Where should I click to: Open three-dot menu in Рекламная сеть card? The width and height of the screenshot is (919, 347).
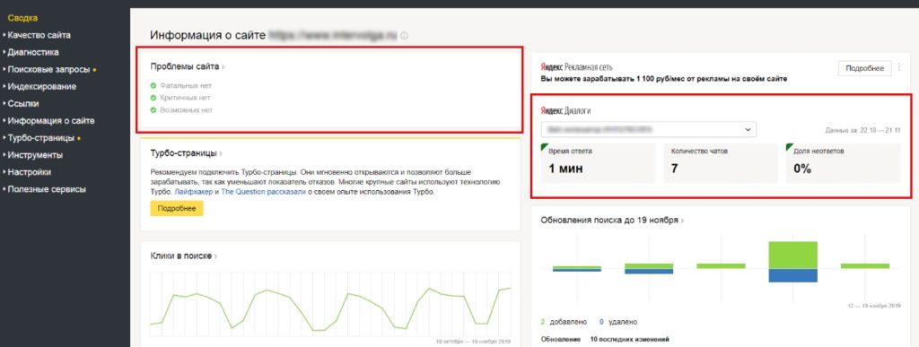click(x=900, y=68)
